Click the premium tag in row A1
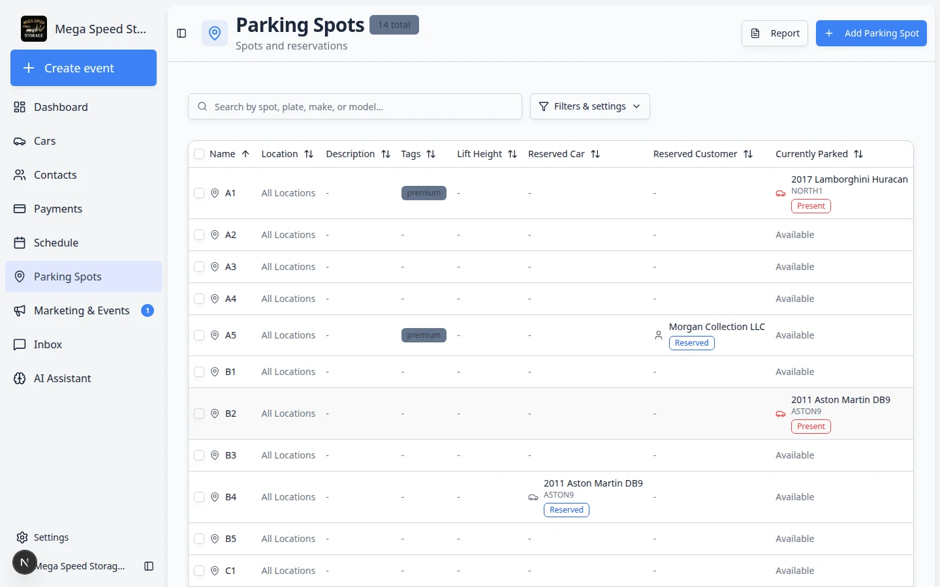The image size is (940, 587). (x=424, y=193)
